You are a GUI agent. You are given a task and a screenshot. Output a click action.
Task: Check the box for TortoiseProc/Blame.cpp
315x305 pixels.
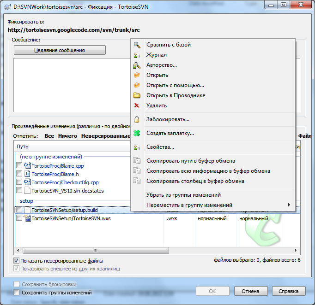pyautogui.click(x=19, y=165)
